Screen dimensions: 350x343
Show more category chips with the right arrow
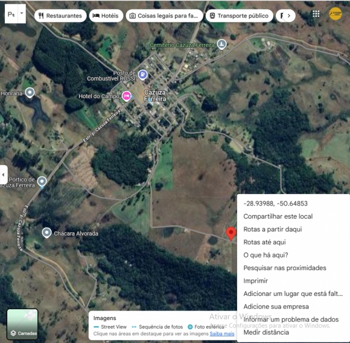[289, 16]
